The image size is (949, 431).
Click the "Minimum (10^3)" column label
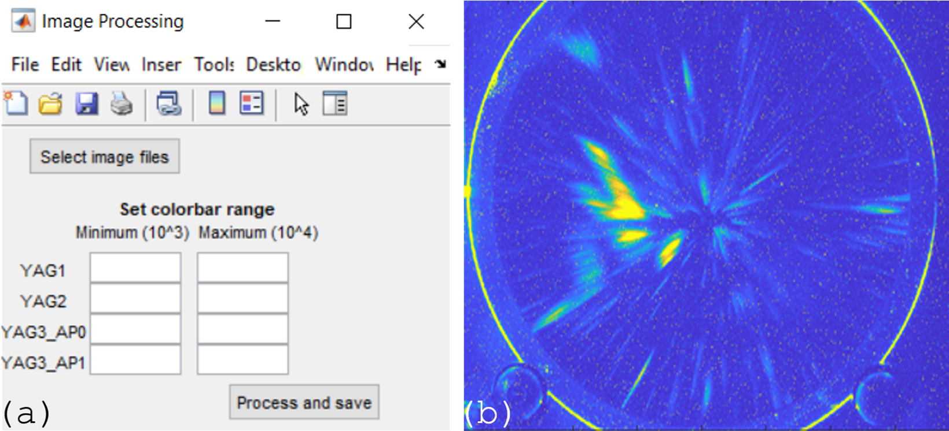pyautogui.click(x=133, y=233)
